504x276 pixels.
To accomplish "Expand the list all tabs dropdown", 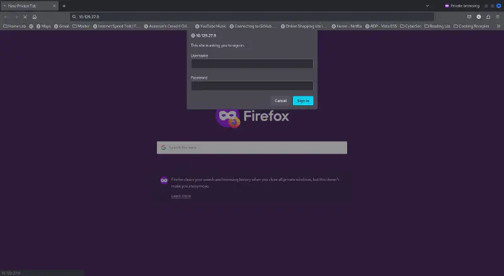I will coord(428,6).
